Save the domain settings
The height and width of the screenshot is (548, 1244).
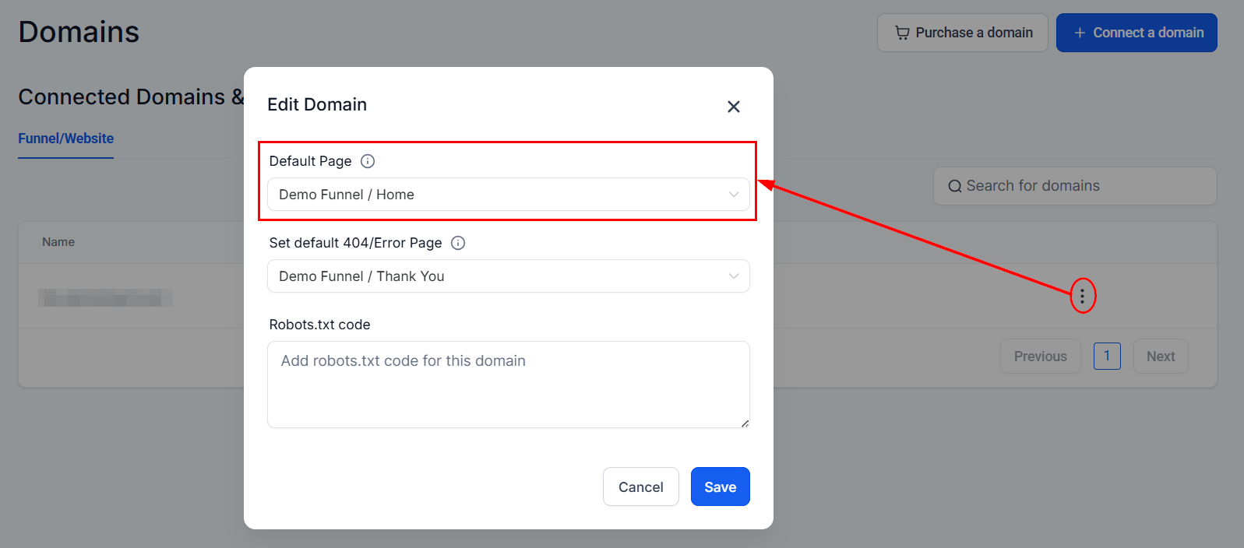click(720, 487)
